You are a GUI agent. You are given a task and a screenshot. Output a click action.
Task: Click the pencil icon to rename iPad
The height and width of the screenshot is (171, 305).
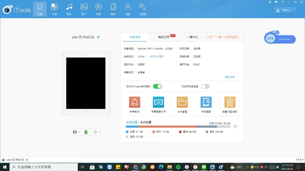(99, 37)
